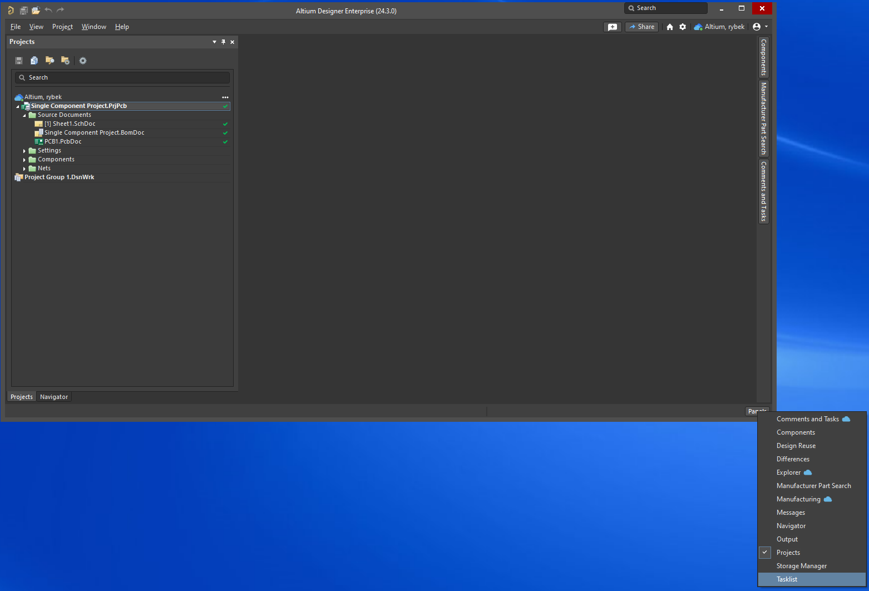Open the Help menu
The image size is (869, 591).
coord(122,27)
